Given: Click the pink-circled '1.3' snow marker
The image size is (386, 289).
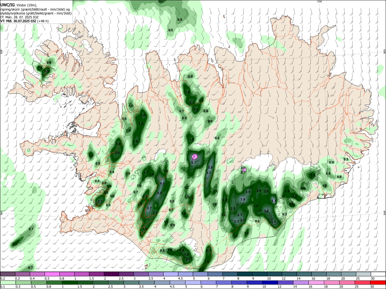Looking at the screenshot, I should pos(195,157).
